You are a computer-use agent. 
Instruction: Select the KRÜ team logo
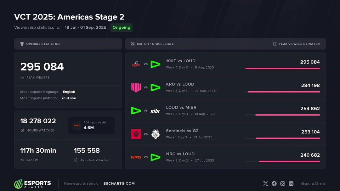coord(136,87)
